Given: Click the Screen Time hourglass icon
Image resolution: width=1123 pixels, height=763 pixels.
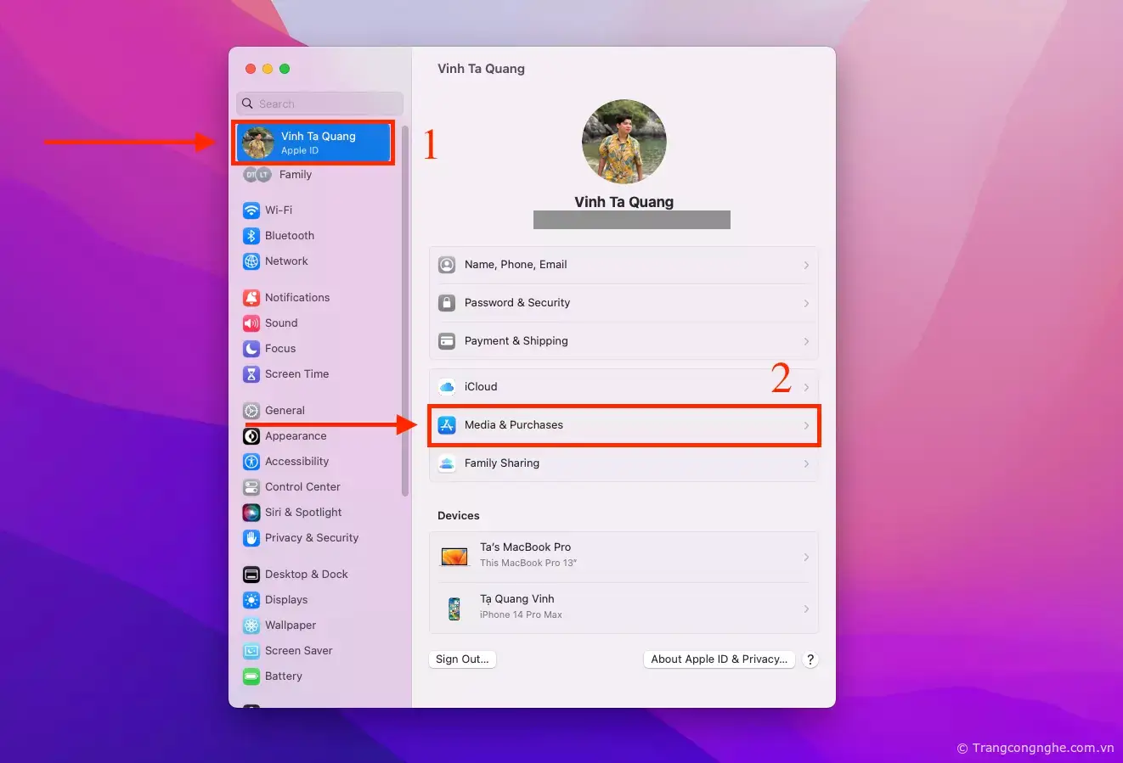Looking at the screenshot, I should coord(251,374).
